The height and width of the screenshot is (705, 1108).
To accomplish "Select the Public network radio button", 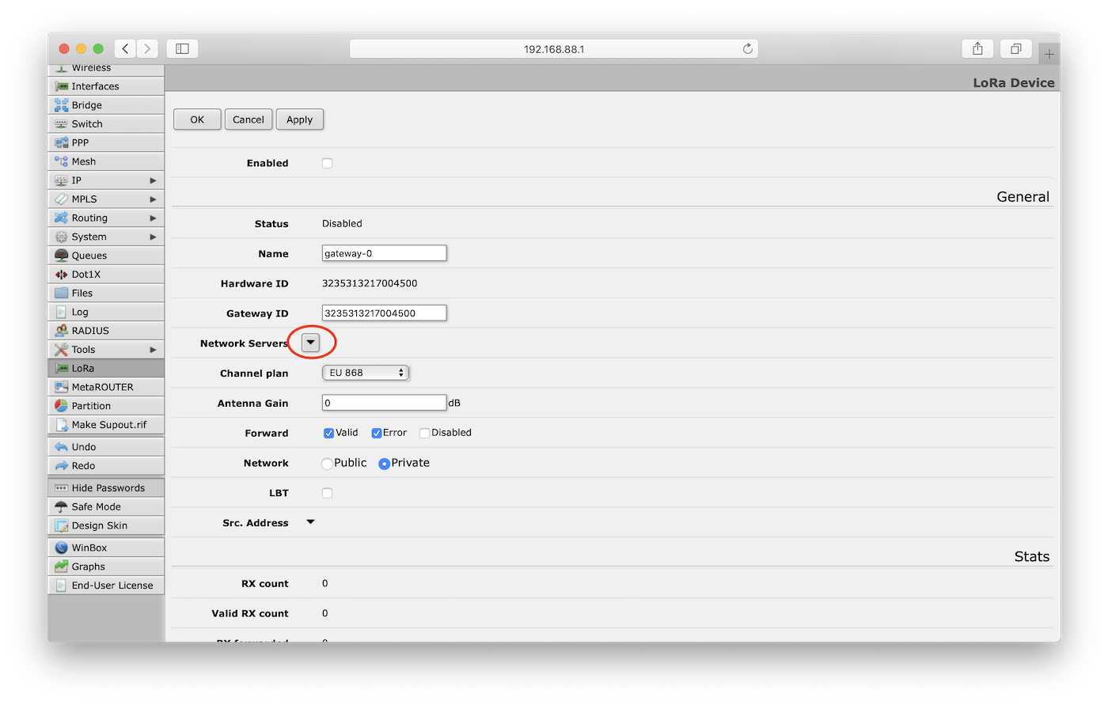I will pyautogui.click(x=327, y=463).
